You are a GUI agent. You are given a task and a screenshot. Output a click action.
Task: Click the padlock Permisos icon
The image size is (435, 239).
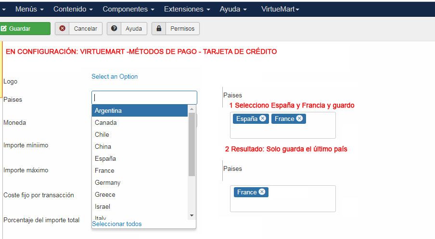(159, 28)
